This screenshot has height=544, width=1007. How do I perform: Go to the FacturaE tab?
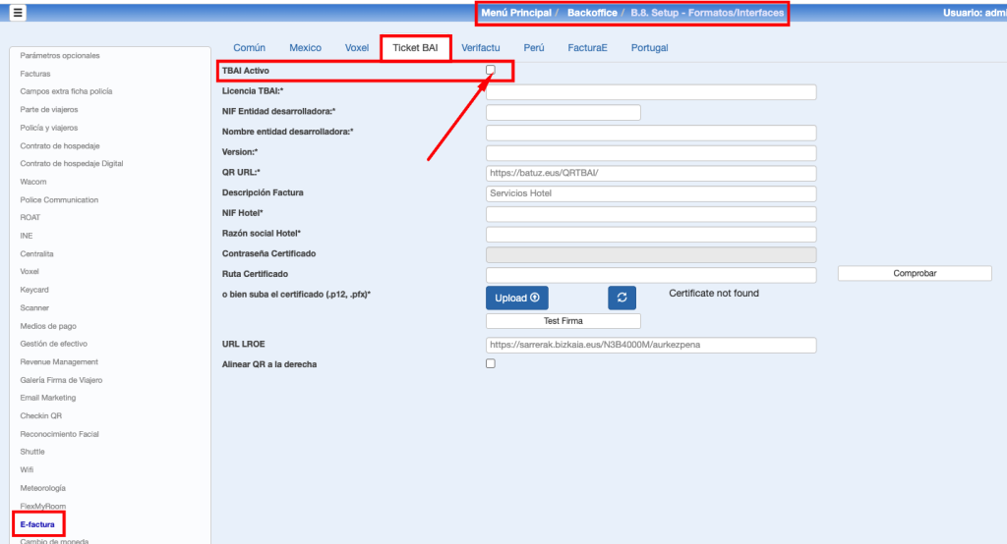(587, 47)
